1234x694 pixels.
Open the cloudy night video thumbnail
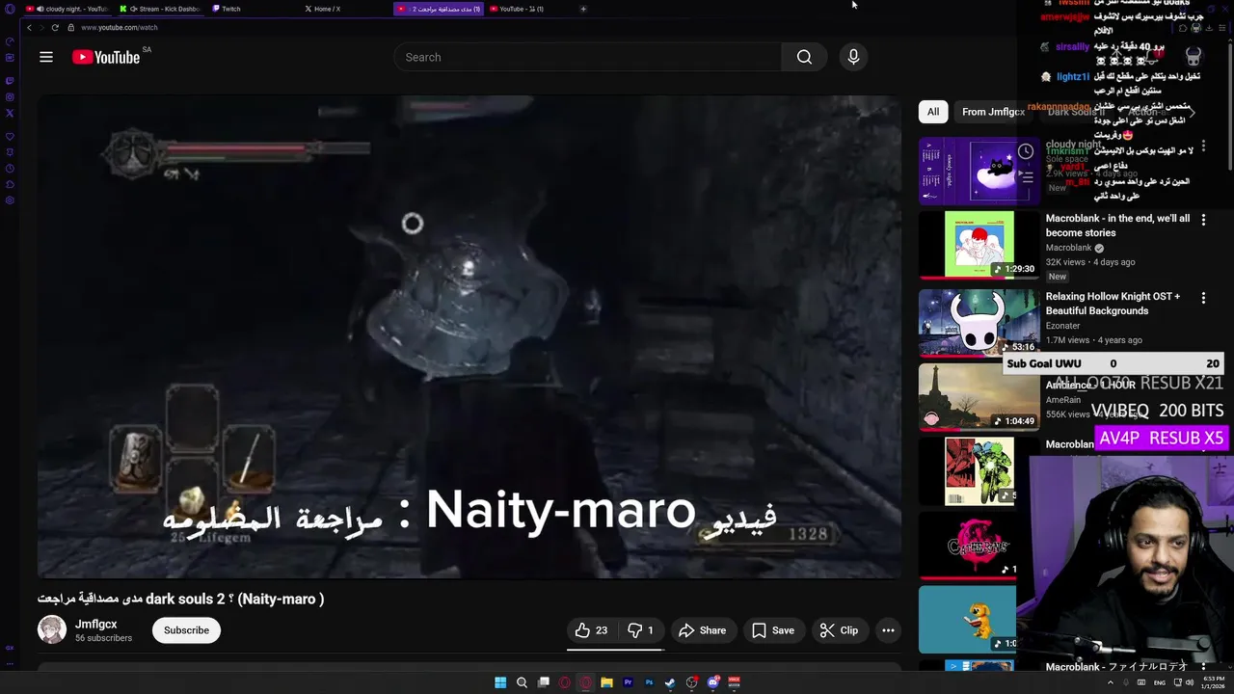979,171
